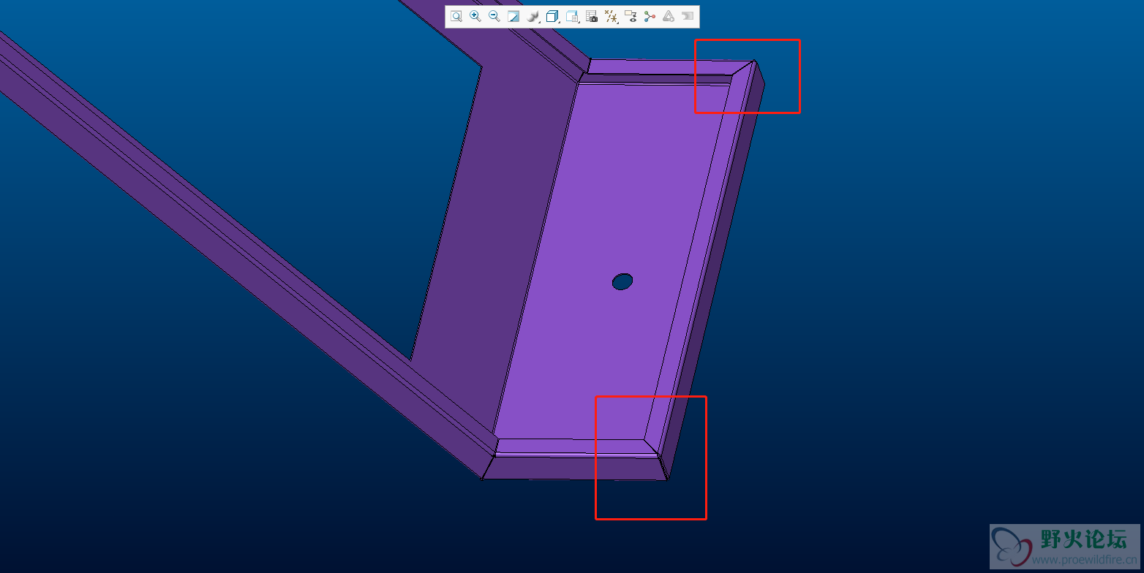Toggle the Spin Center icon

point(650,16)
